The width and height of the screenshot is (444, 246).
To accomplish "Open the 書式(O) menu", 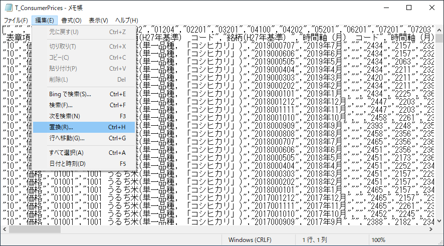I will coord(71,21).
